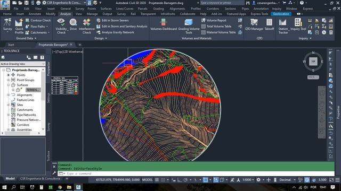The width and height of the screenshot is (341, 191).
Task: Open Windows Start menu
Action: coord(4,187)
